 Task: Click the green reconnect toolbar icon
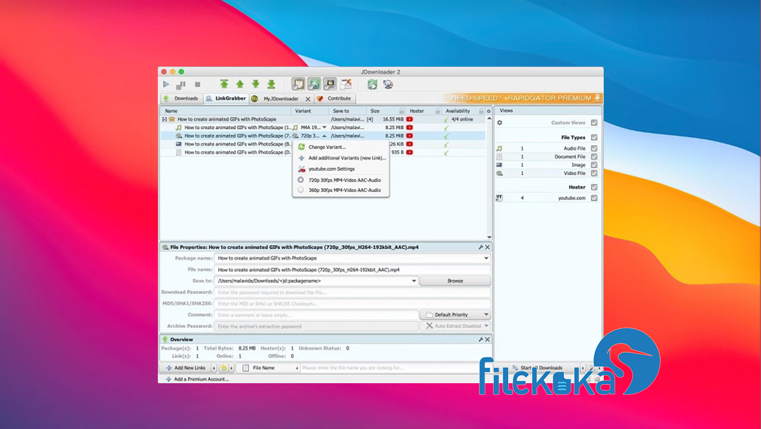point(372,84)
